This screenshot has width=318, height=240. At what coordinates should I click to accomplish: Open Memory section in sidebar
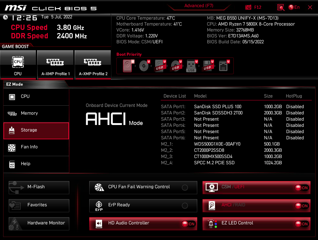point(36,113)
